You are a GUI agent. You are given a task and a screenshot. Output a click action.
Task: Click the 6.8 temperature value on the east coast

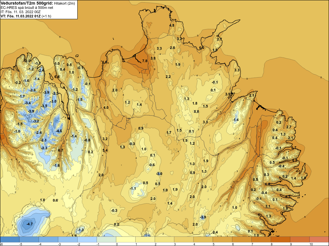click(x=294, y=160)
